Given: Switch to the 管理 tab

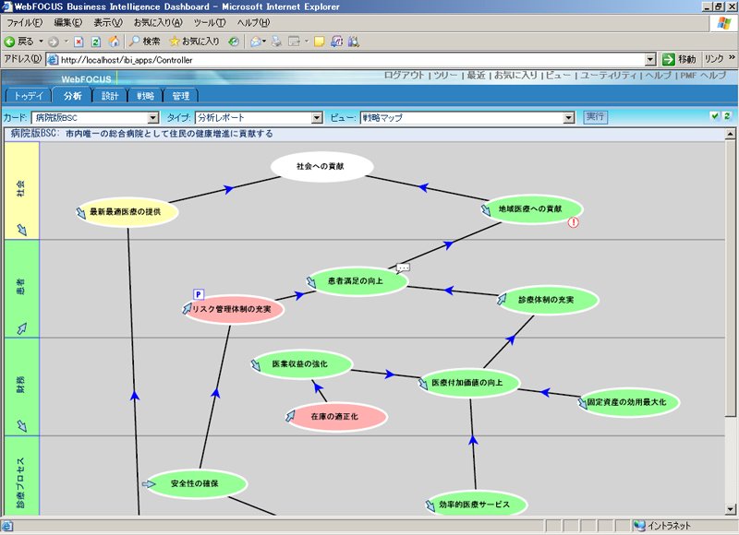Looking at the screenshot, I should coord(180,96).
